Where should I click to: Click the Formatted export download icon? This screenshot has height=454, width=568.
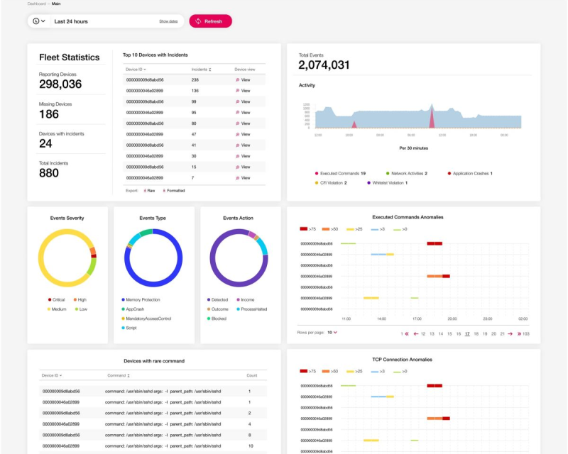(x=165, y=189)
